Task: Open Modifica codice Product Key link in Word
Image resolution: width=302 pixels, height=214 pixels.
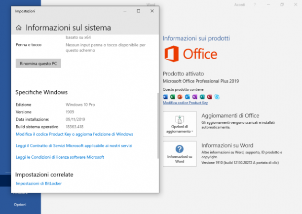Action: (185, 103)
